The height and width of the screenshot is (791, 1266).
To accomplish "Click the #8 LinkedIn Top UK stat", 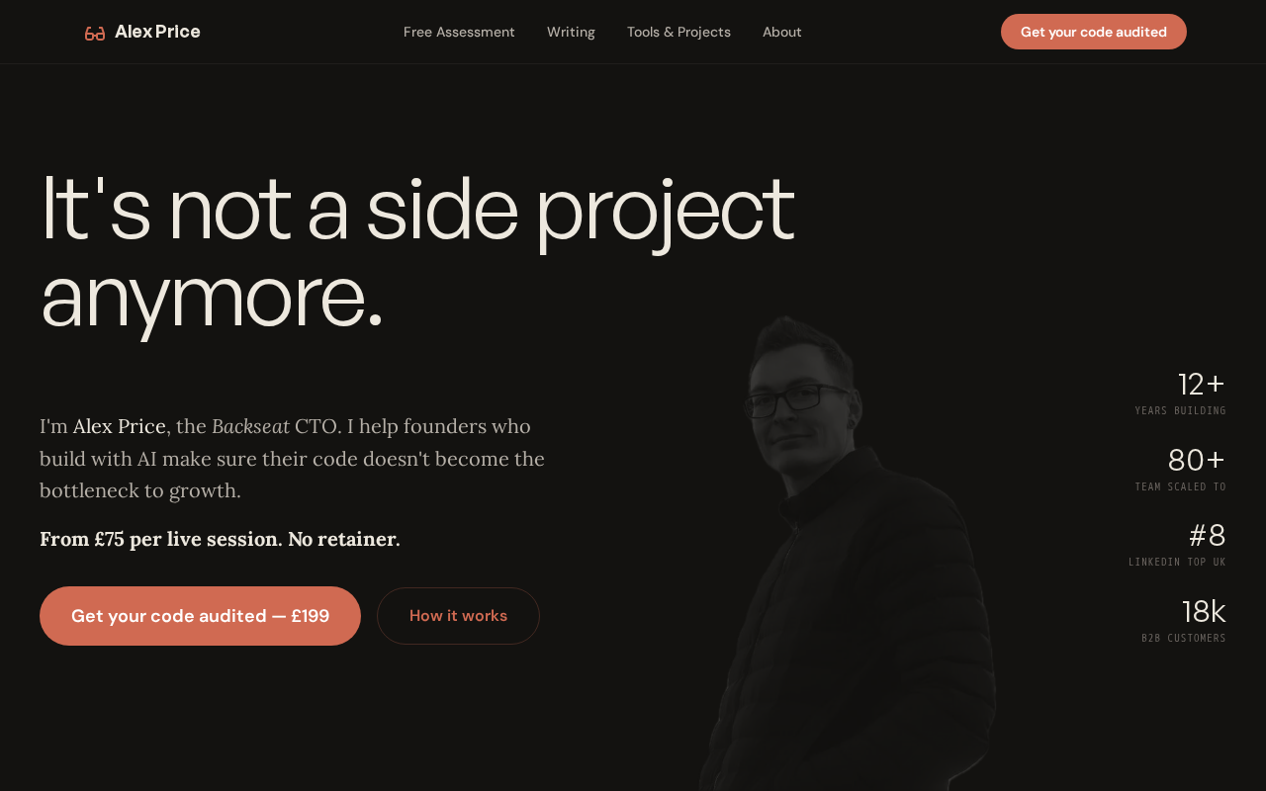I will tap(1178, 543).
